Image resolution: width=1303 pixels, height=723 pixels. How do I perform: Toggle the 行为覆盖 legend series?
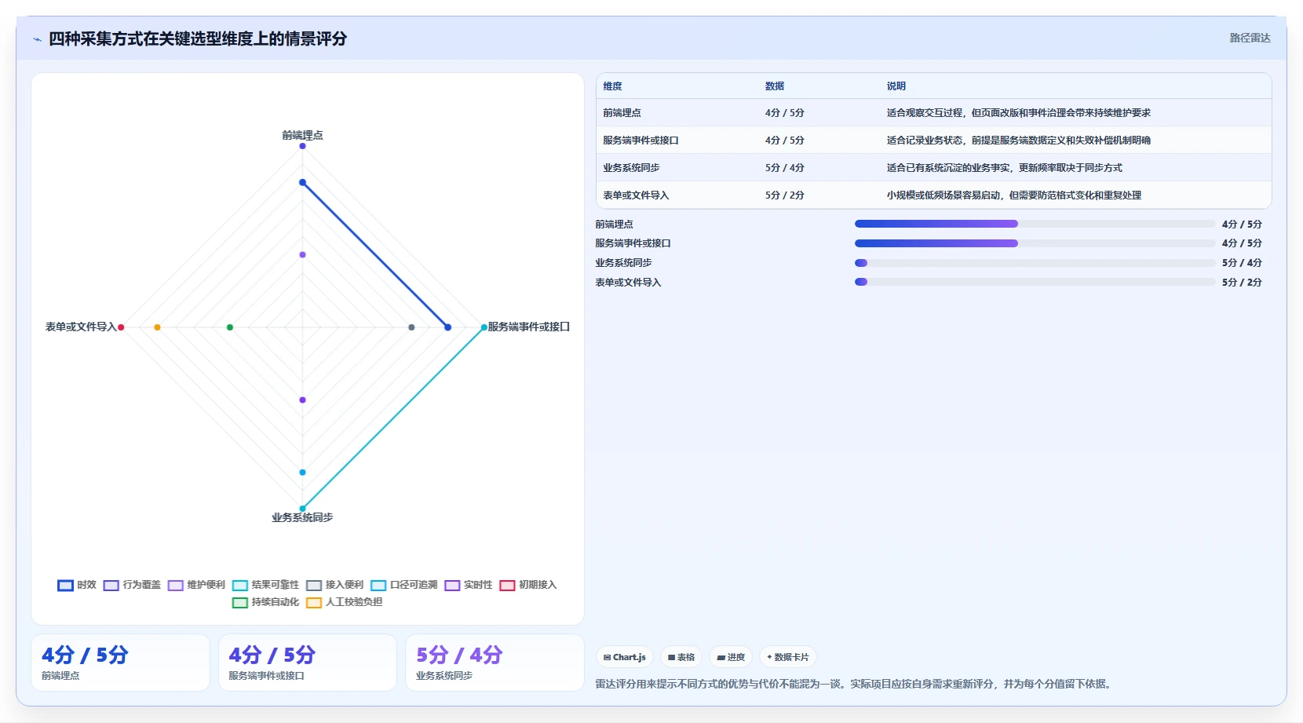point(132,585)
